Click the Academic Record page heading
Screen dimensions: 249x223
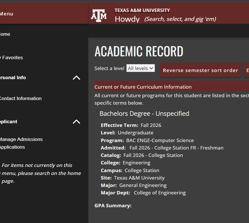point(139,51)
